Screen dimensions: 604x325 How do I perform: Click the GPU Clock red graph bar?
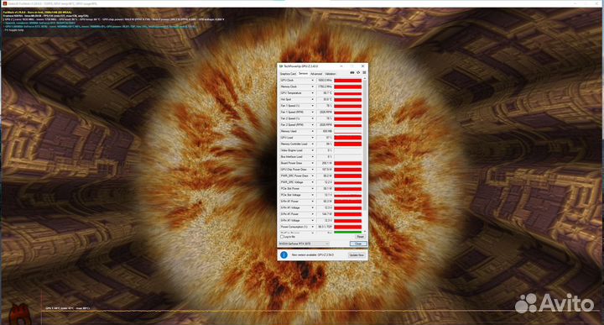[347, 80]
